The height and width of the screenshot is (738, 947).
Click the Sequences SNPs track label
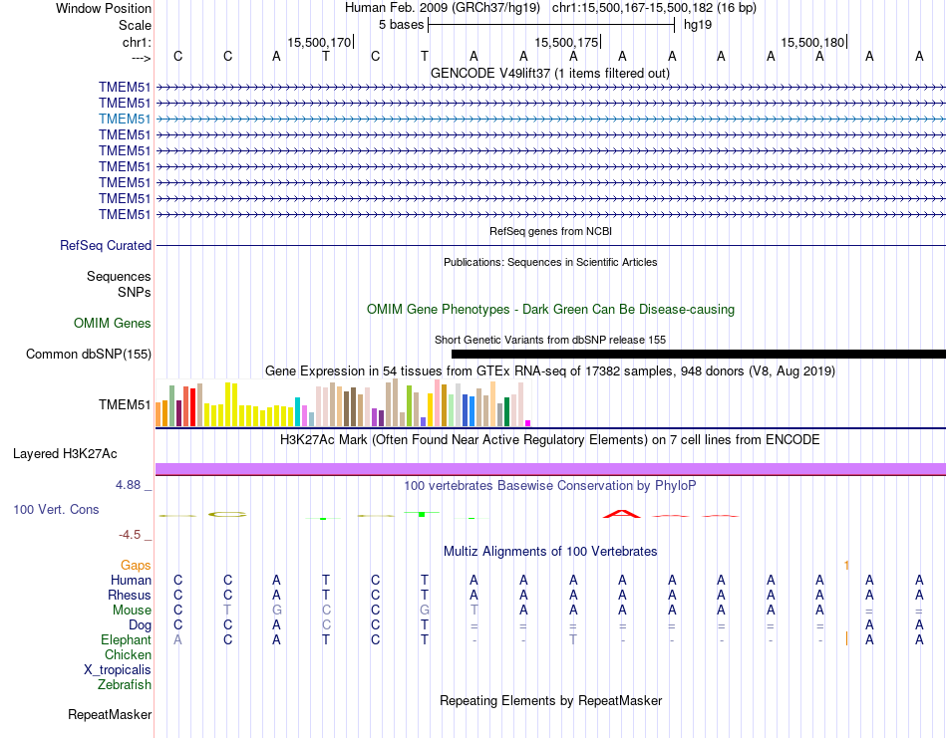pos(119,284)
